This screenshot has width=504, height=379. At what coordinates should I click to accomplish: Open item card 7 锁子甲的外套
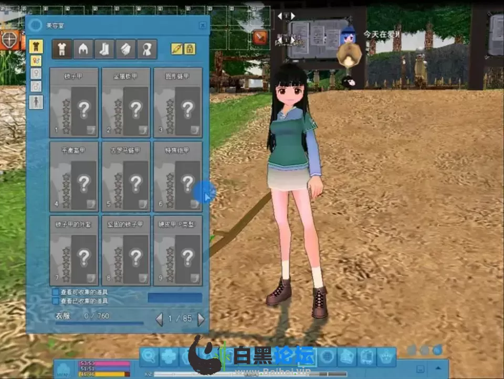click(x=74, y=251)
